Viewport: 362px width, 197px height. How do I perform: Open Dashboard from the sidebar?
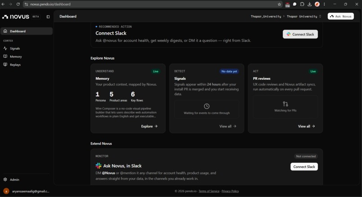tap(26, 31)
